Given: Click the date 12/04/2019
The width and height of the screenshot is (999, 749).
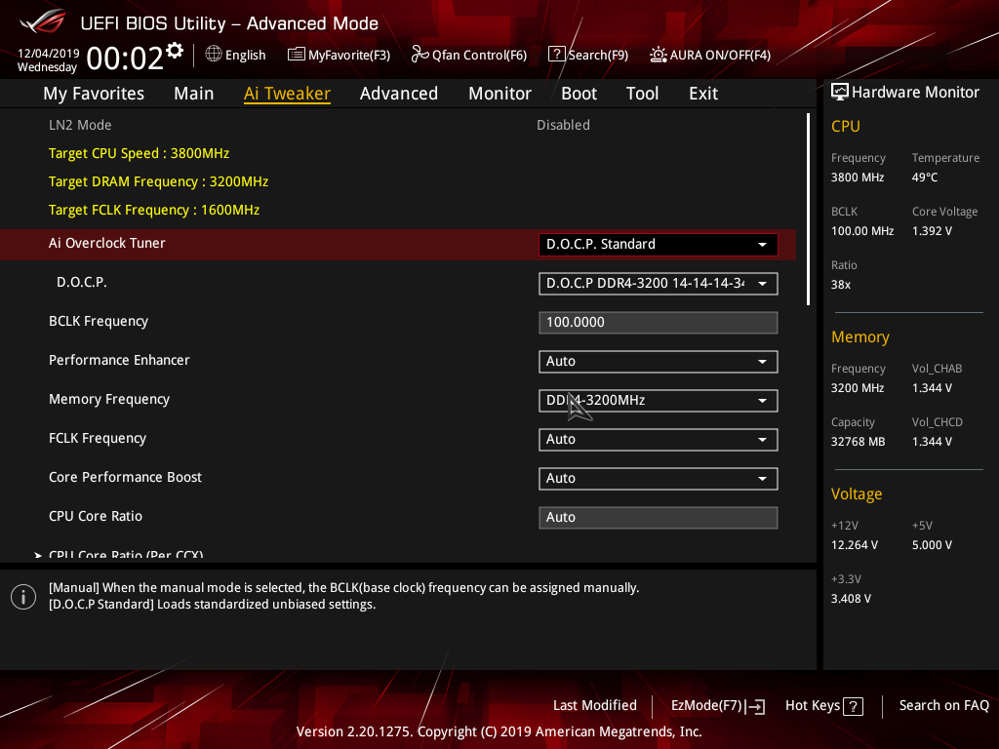Looking at the screenshot, I should [49, 54].
